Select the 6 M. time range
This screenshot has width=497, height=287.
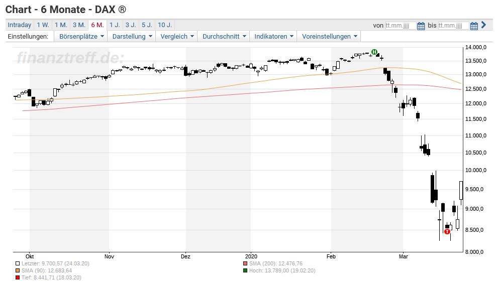click(x=97, y=25)
